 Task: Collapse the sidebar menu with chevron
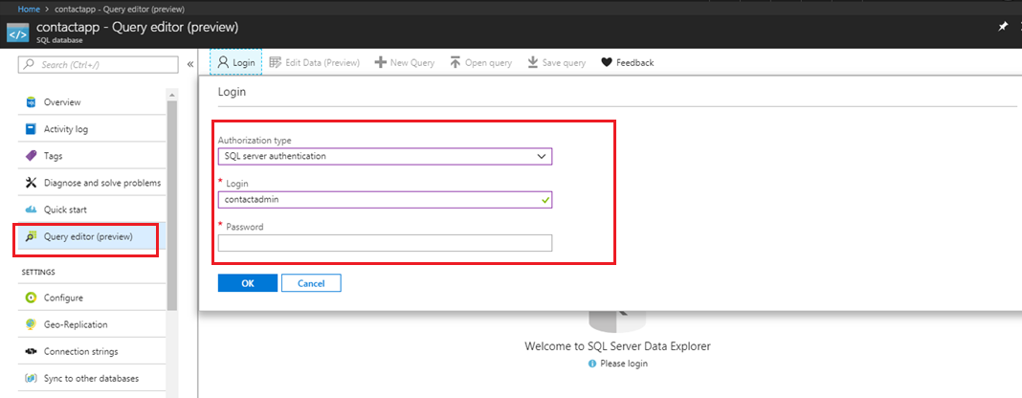[190, 64]
